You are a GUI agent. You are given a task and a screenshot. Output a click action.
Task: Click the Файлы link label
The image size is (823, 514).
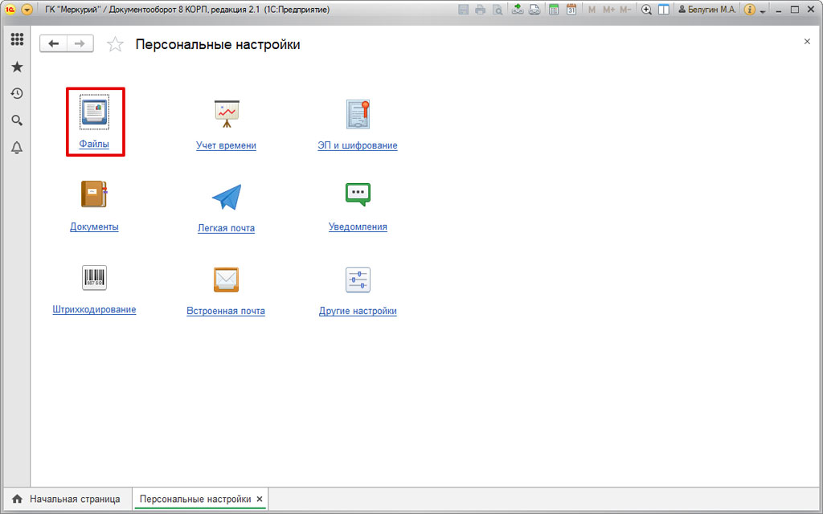coord(95,144)
